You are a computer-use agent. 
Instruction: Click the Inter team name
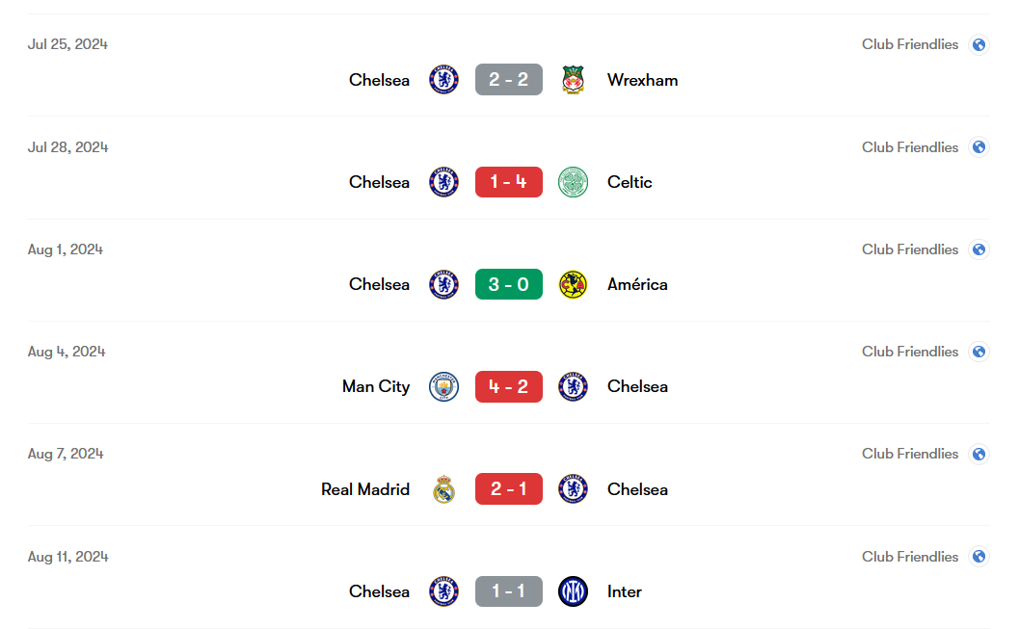click(x=624, y=592)
